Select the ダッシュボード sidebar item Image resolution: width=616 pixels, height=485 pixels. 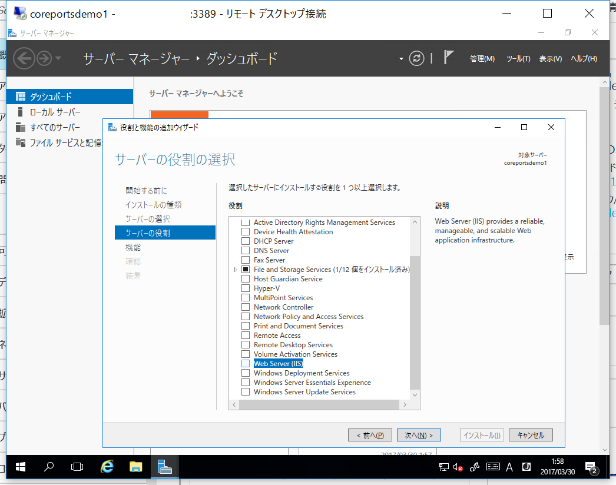click(x=69, y=97)
